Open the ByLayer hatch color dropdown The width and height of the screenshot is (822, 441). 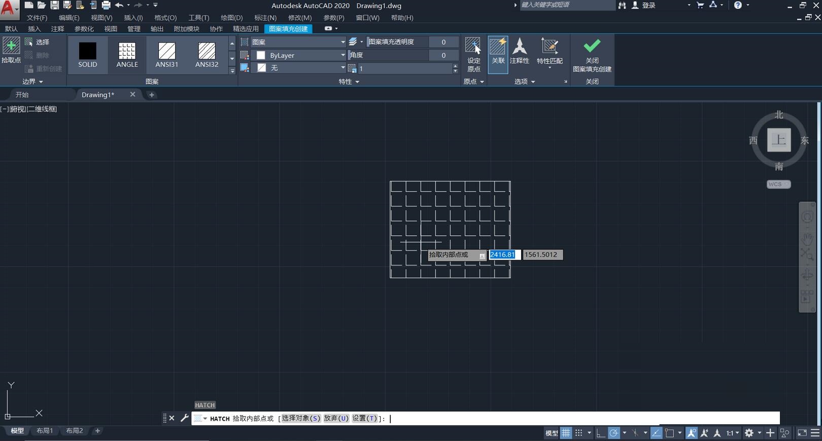(x=298, y=55)
